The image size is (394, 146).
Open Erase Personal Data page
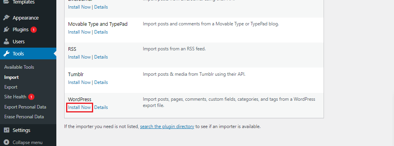24,117
